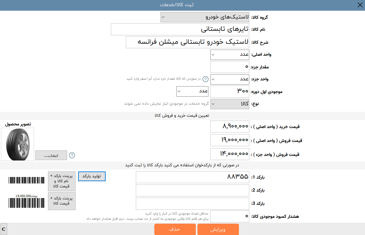
Task: Focus the قیمت فروش (واحد اصلی) field
Action: [230, 140]
